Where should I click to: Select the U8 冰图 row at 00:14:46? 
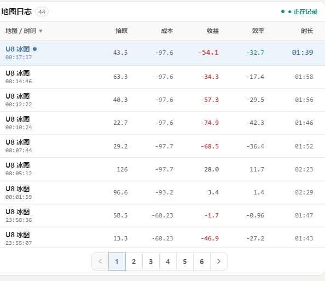click(x=162, y=77)
